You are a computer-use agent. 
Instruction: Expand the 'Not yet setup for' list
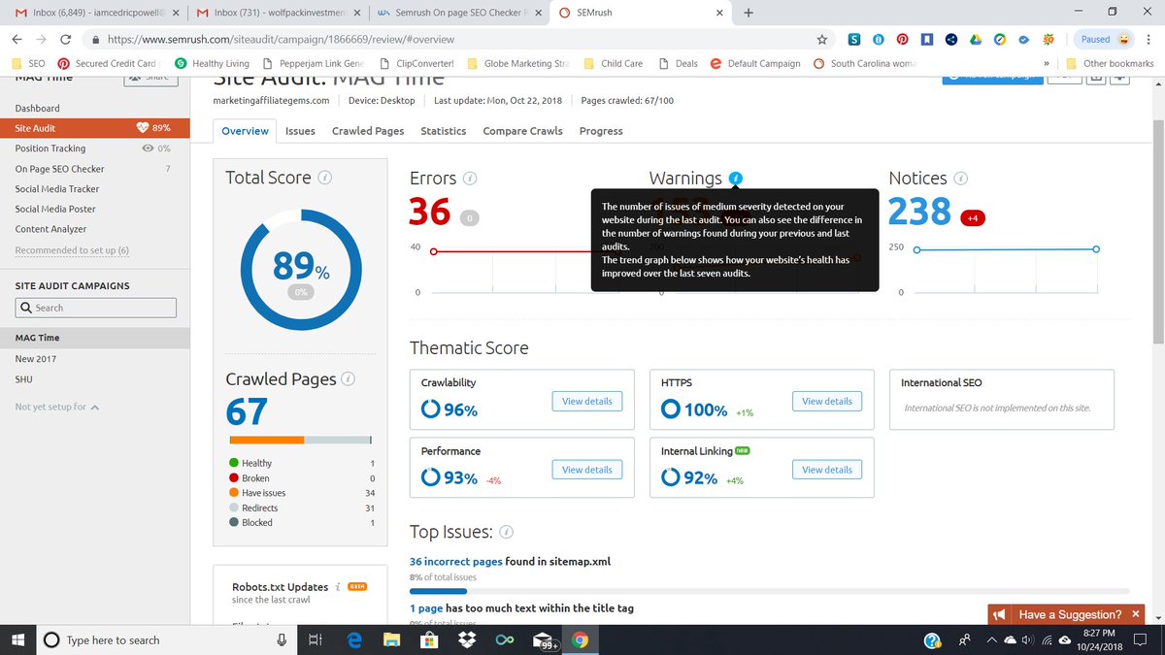pos(57,407)
